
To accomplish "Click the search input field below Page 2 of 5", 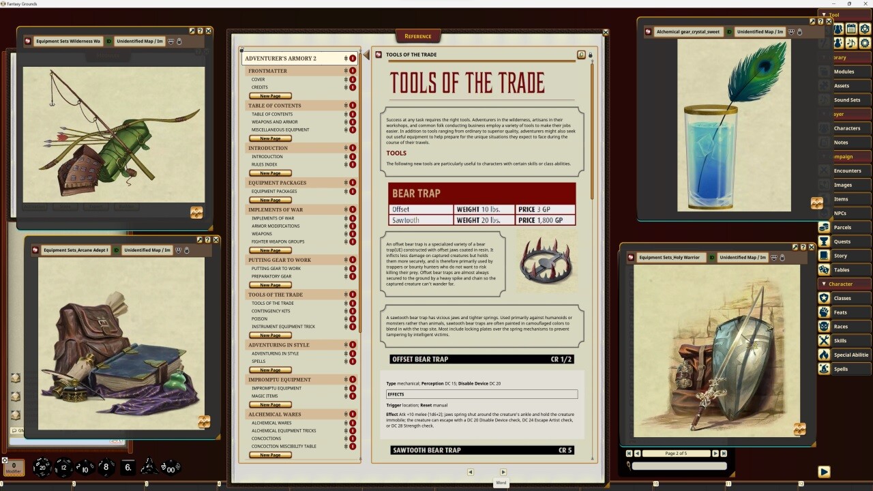I will point(680,465).
